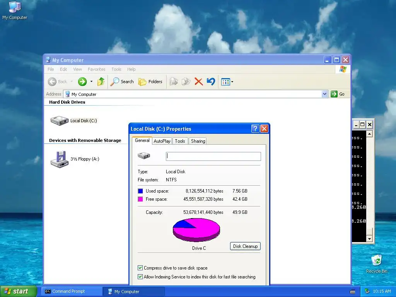This screenshot has width=396, height=297.
Task: Switch to Command Prompt taskbar button
Action: click(72, 292)
